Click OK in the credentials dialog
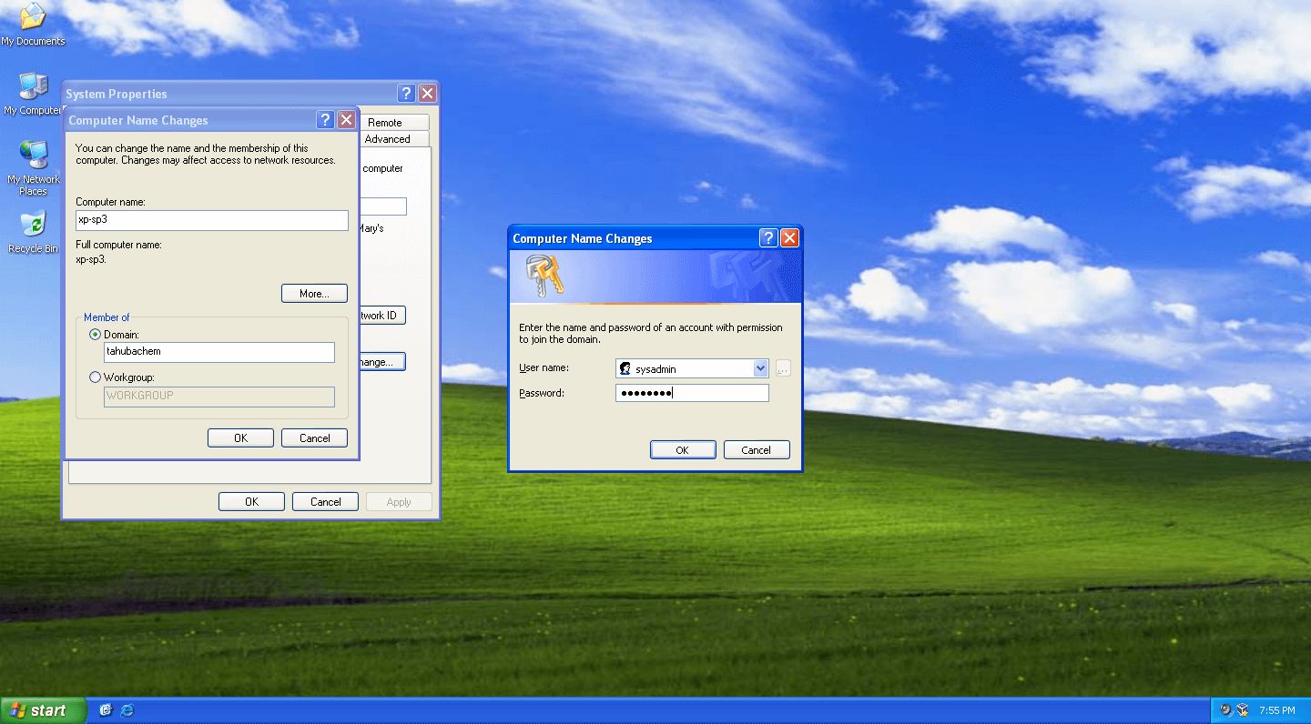The width and height of the screenshot is (1311, 724). pos(683,450)
